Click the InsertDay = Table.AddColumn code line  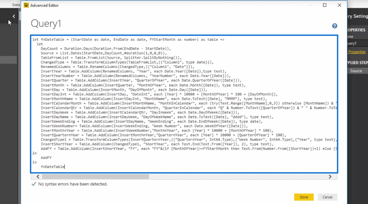click(124, 90)
